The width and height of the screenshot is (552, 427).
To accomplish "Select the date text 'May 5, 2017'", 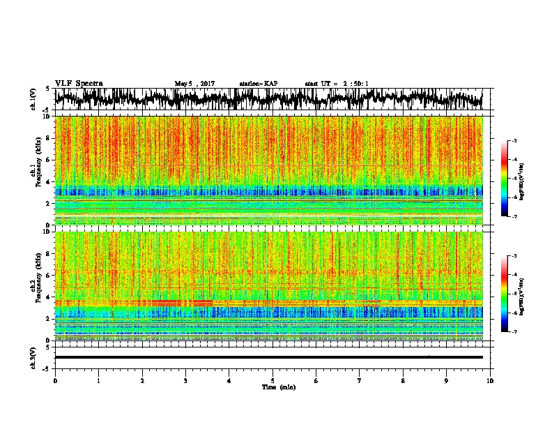I will [x=194, y=84].
